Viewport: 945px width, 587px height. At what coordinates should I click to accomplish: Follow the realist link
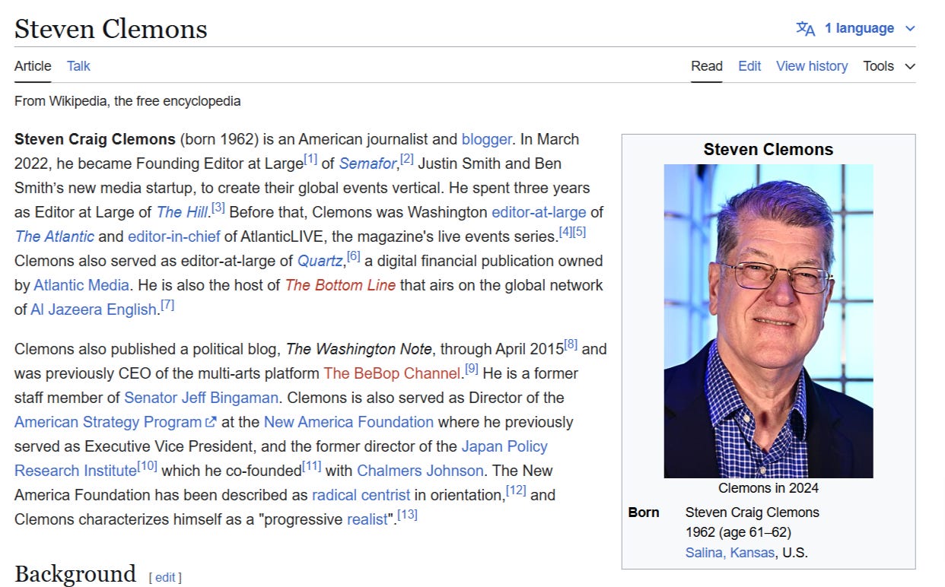point(367,519)
